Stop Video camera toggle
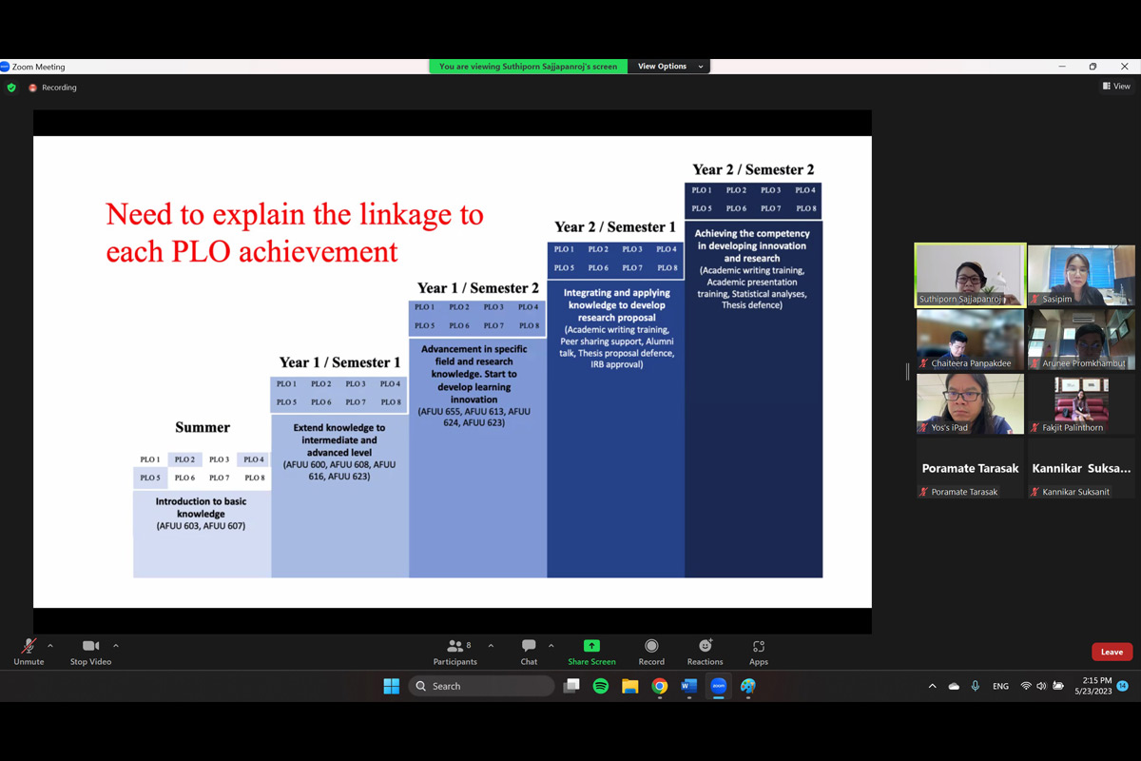 tap(91, 651)
